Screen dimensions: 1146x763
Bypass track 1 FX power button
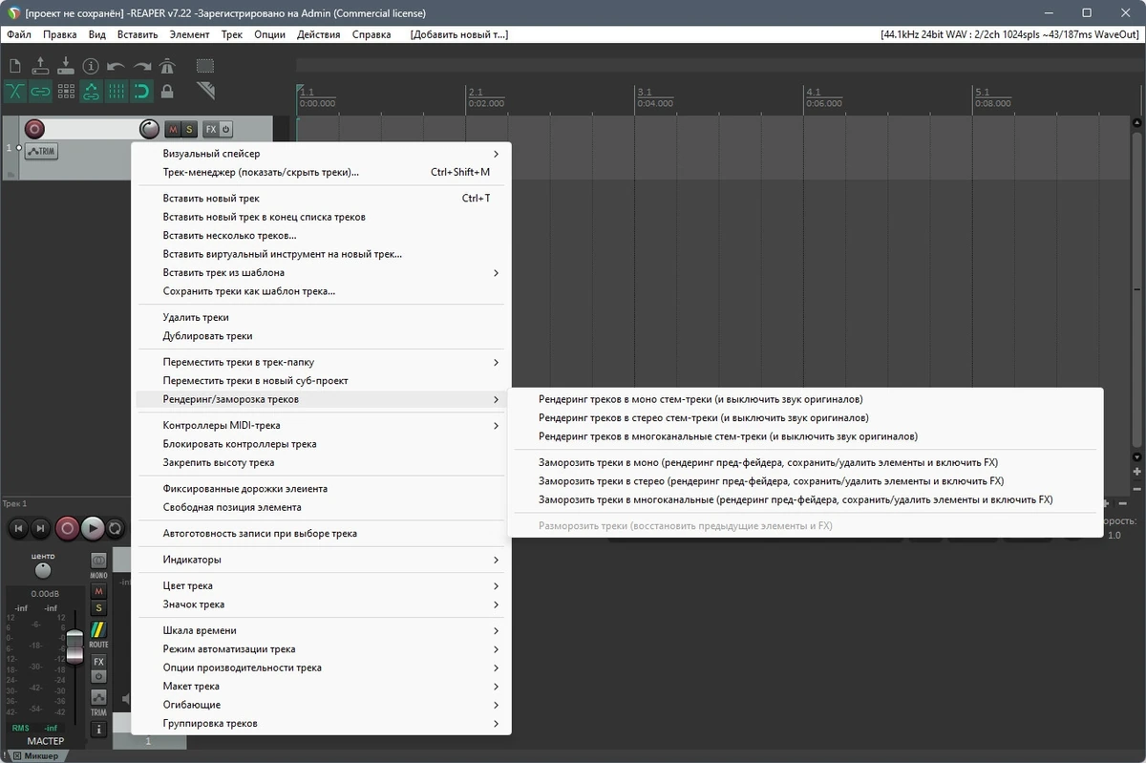[226, 129]
